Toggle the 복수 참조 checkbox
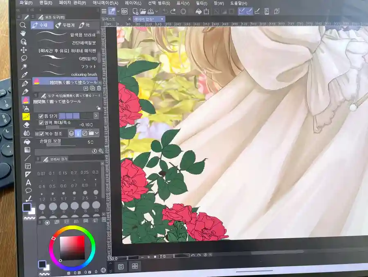Image resolution: width=368 pixels, height=277 pixels. point(42,134)
